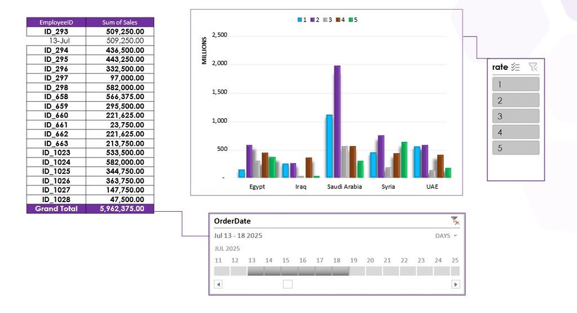Select July 22 on the timeline

click(x=408, y=271)
